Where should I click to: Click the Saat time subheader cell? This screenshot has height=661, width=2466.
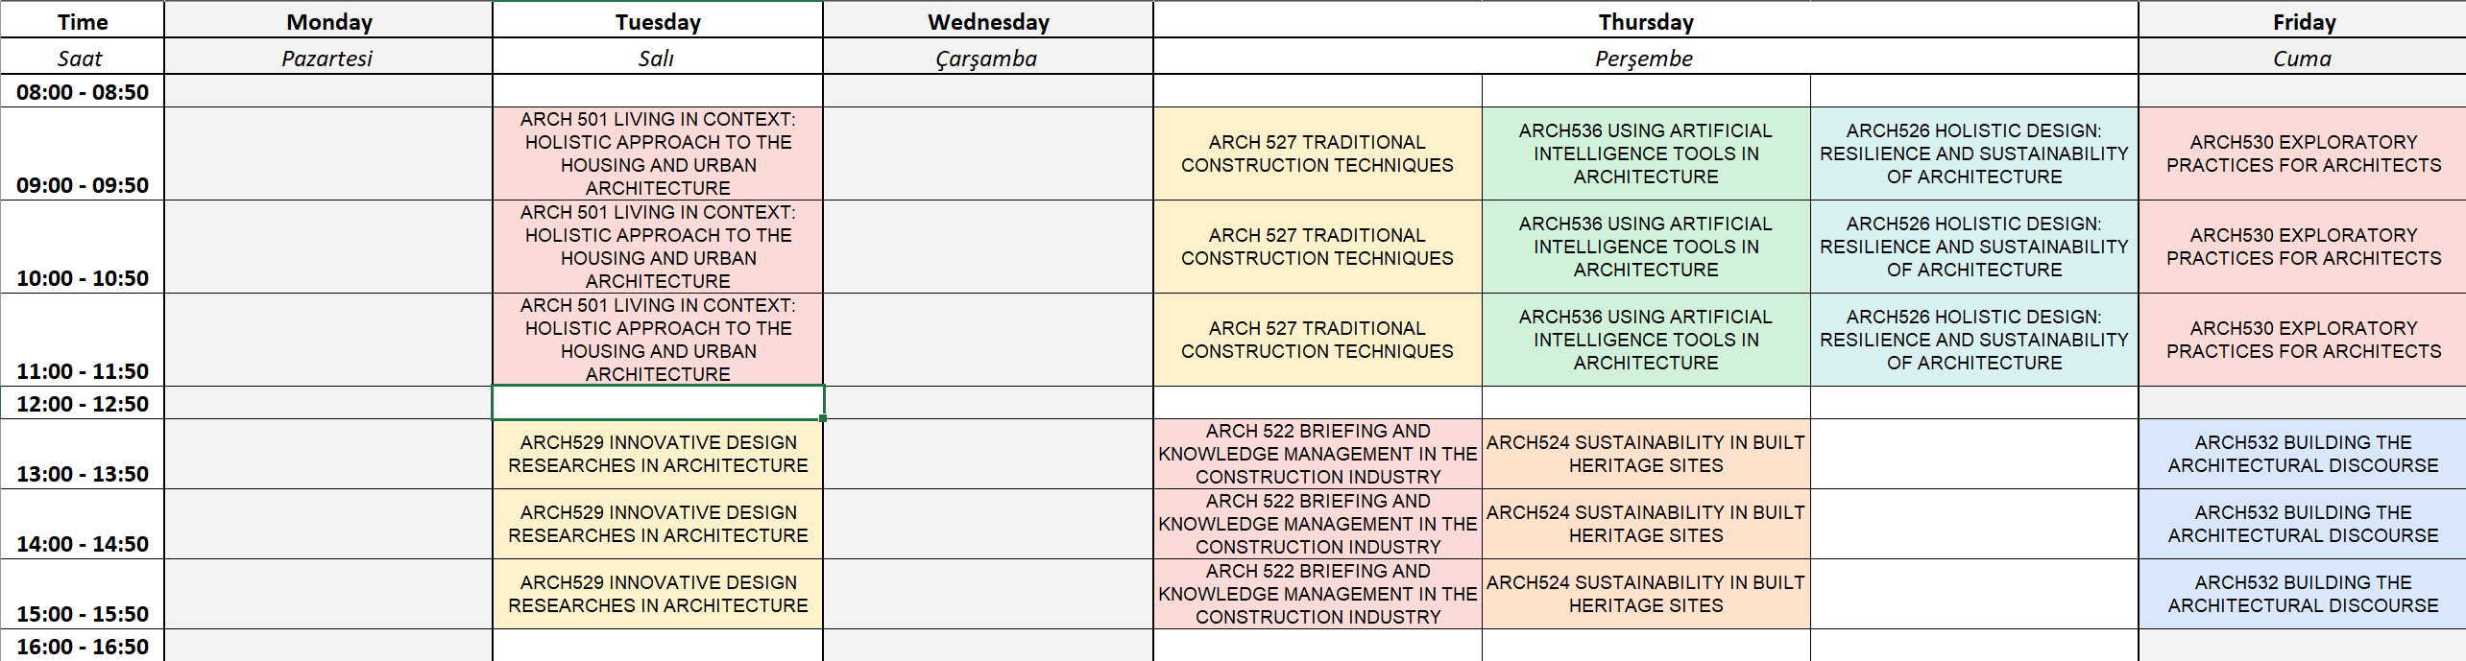81,58
